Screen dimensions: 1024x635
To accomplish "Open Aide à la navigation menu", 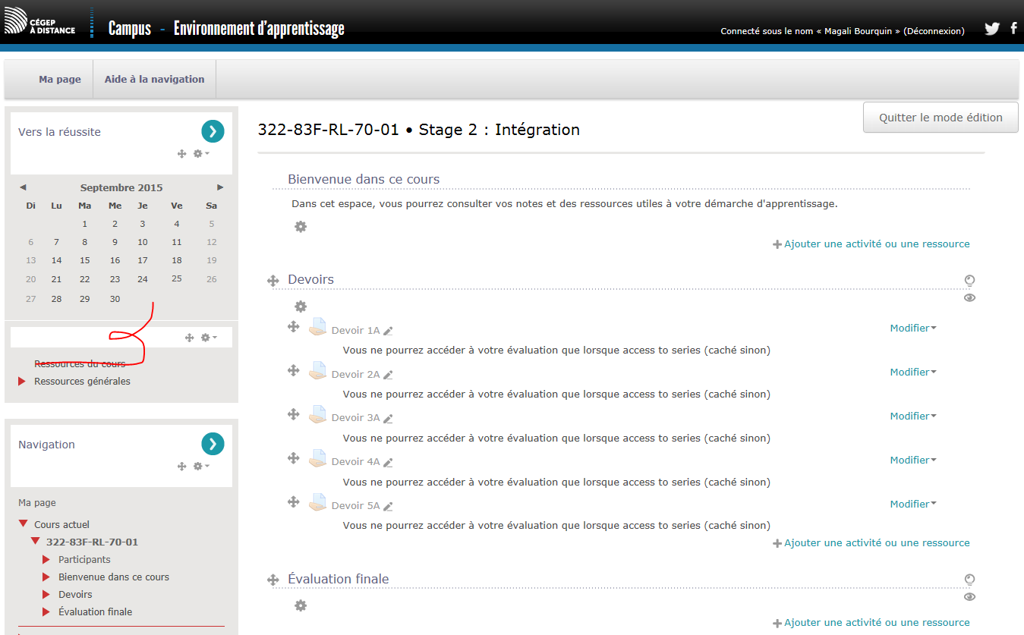I will 154,80.
